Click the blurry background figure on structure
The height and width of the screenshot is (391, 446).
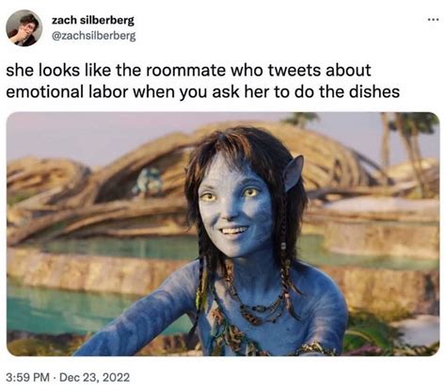(x=148, y=181)
